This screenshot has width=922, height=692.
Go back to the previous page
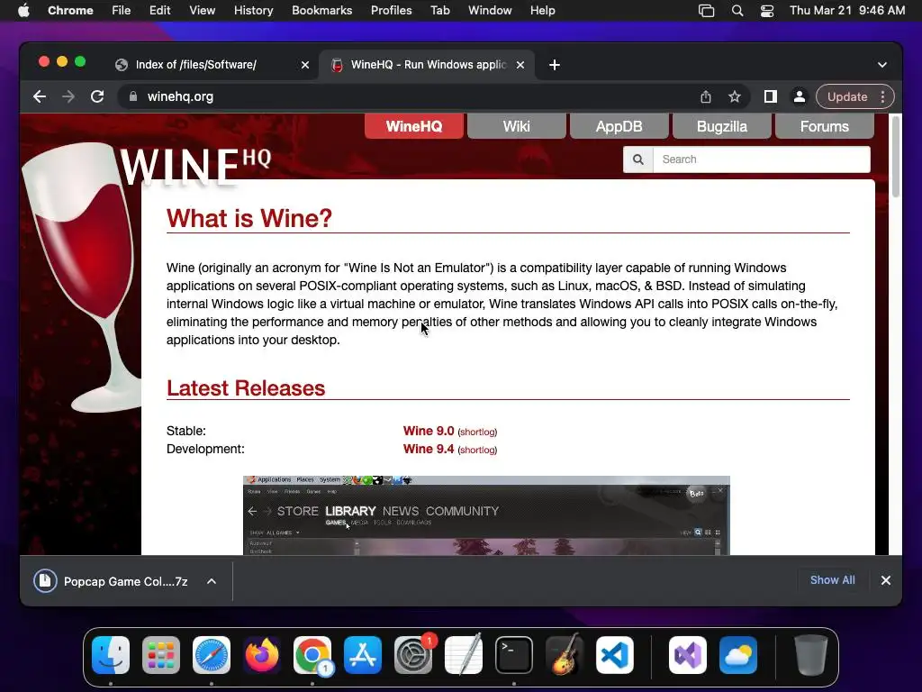pos(40,96)
